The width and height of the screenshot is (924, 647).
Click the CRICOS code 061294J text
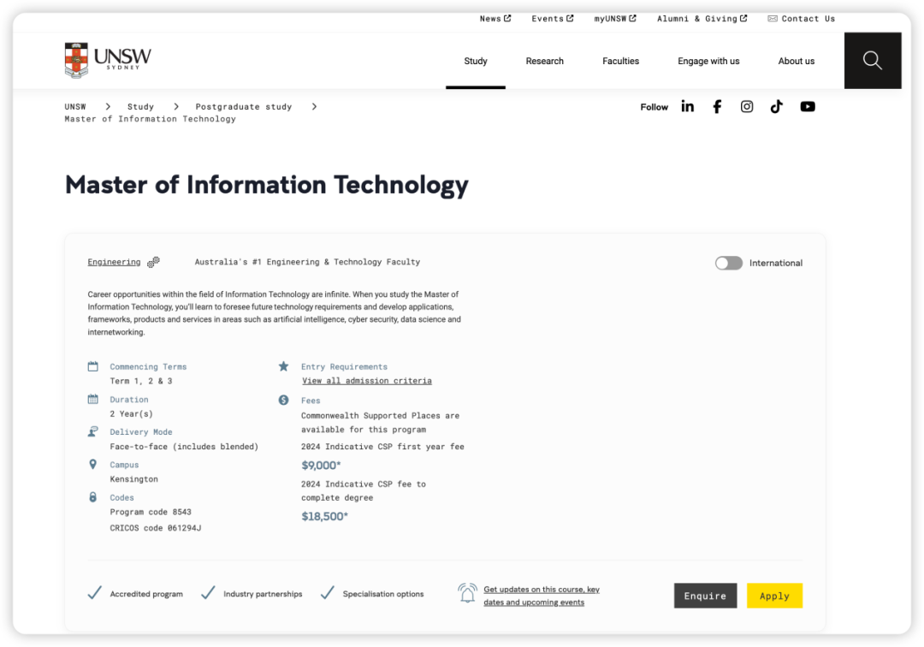pos(156,528)
